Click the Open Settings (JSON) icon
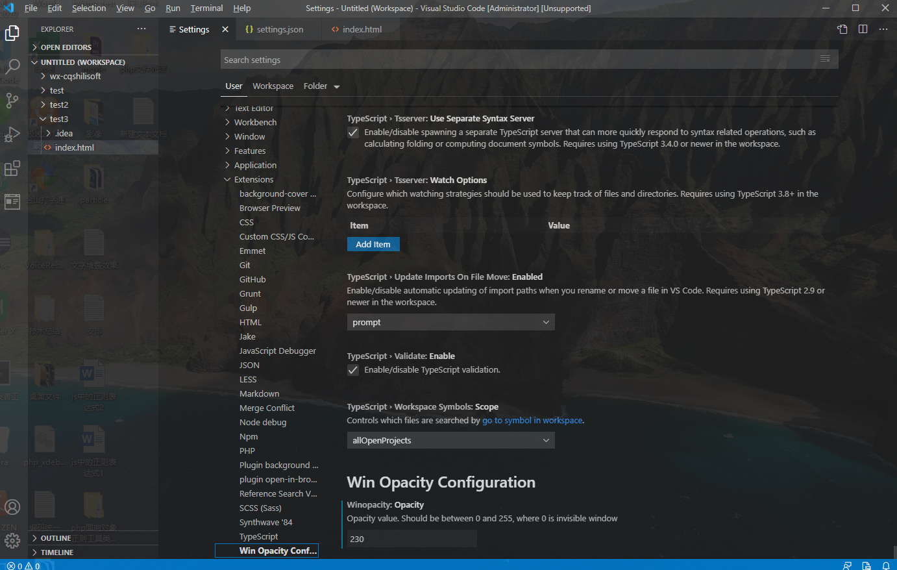897x570 pixels. pyautogui.click(x=842, y=29)
